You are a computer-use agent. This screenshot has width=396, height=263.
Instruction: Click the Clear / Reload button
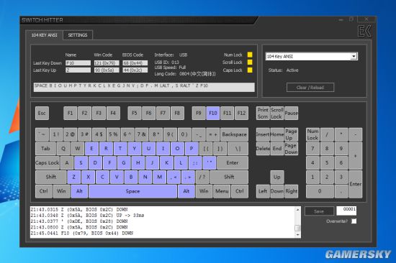[310, 88]
